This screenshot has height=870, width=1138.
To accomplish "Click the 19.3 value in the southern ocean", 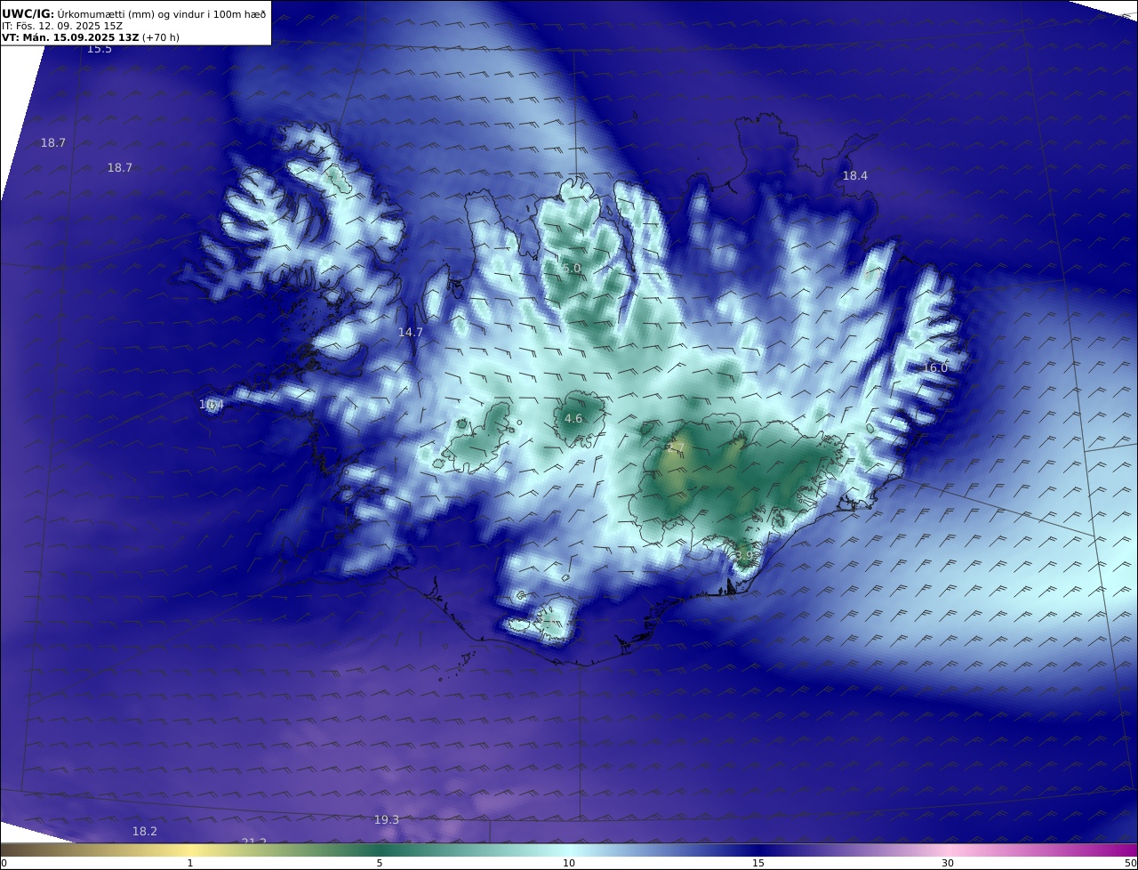I will [x=387, y=820].
